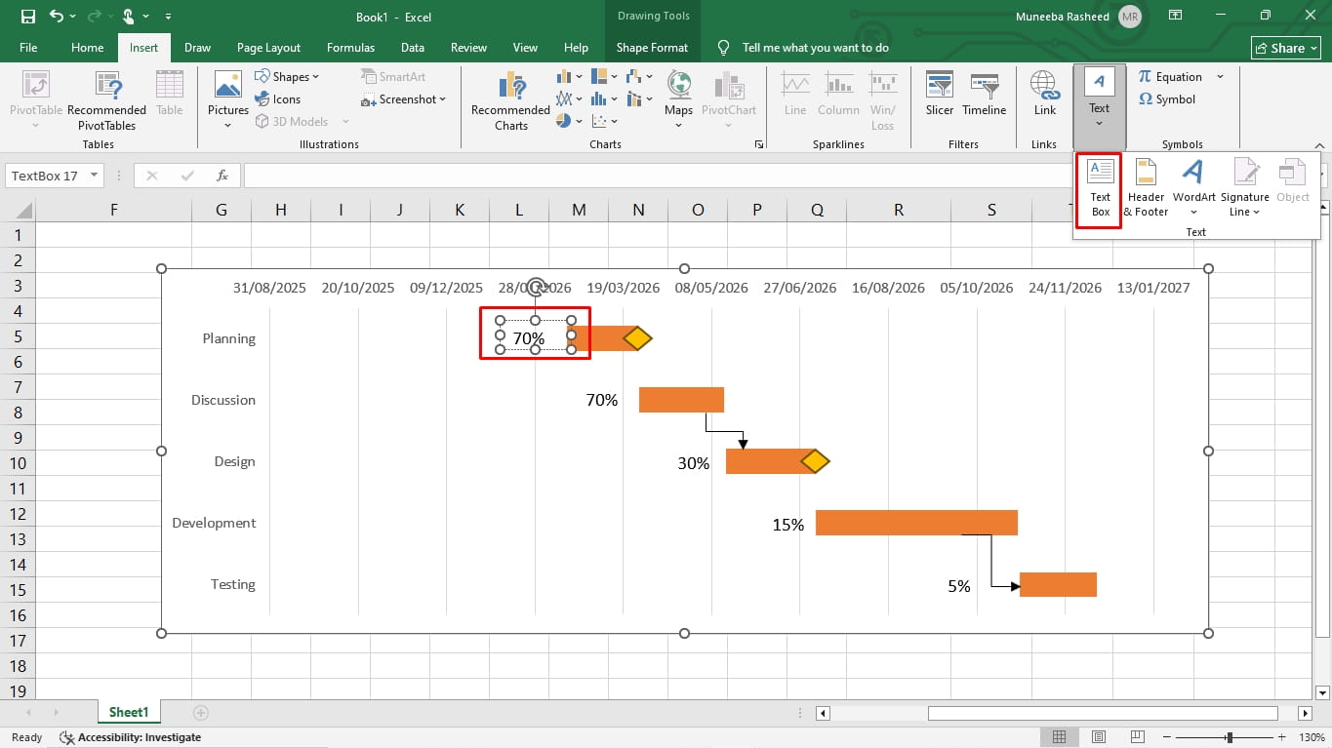1332x748 pixels.
Task: Switch to the Formulas tab
Action: click(x=350, y=47)
